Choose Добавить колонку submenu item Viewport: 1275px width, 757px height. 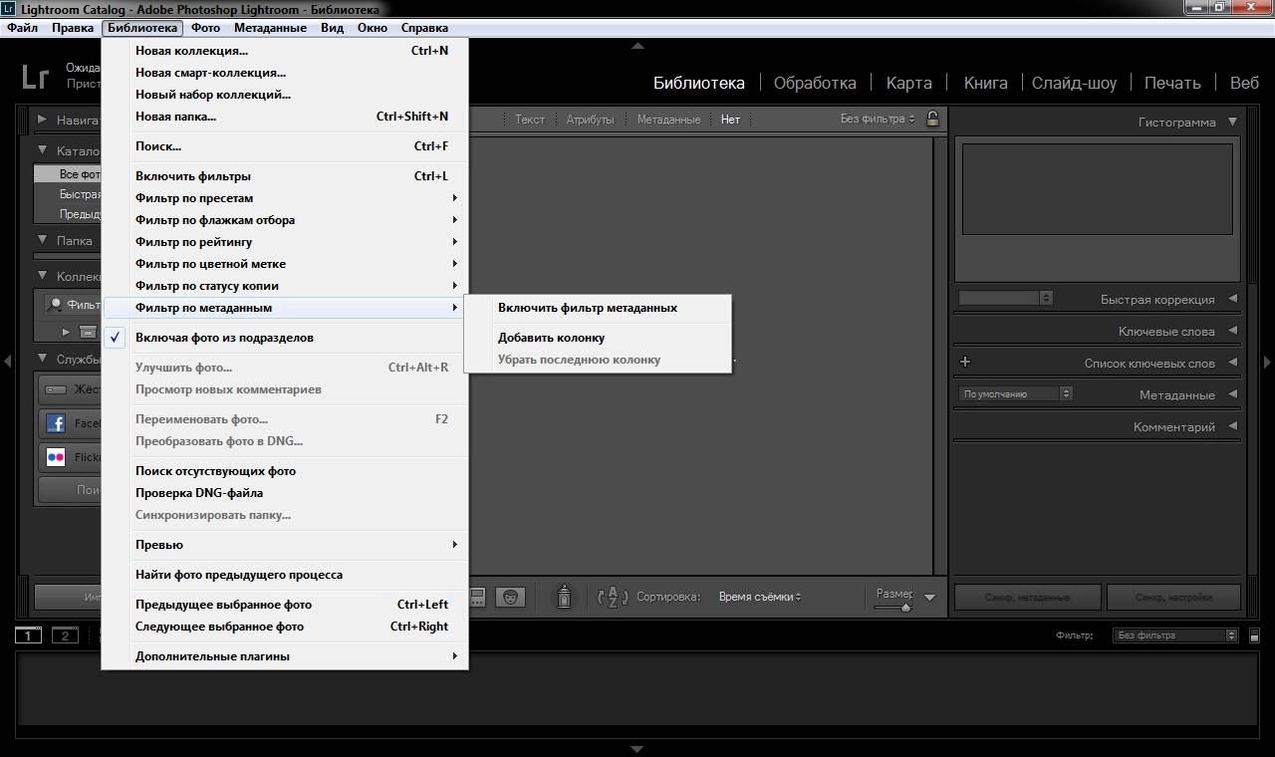point(598,338)
